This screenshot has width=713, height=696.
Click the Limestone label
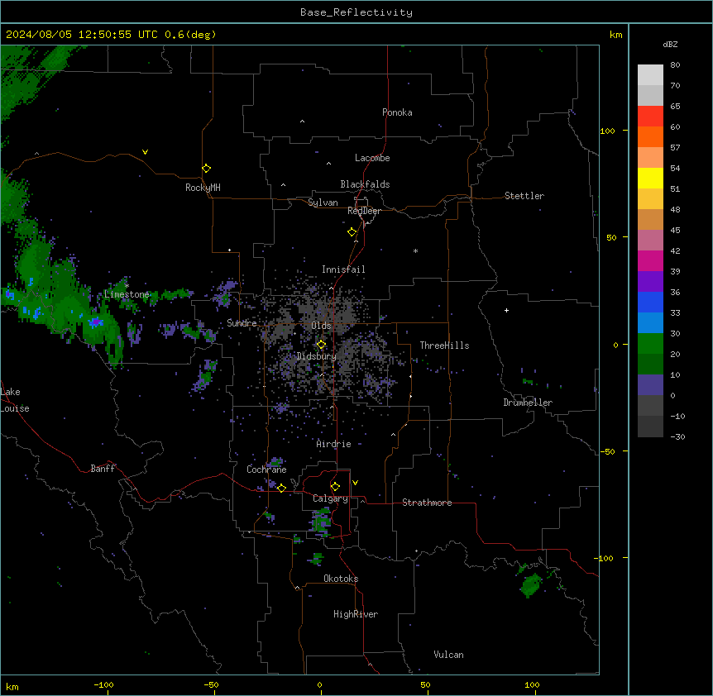pyautogui.click(x=127, y=294)
